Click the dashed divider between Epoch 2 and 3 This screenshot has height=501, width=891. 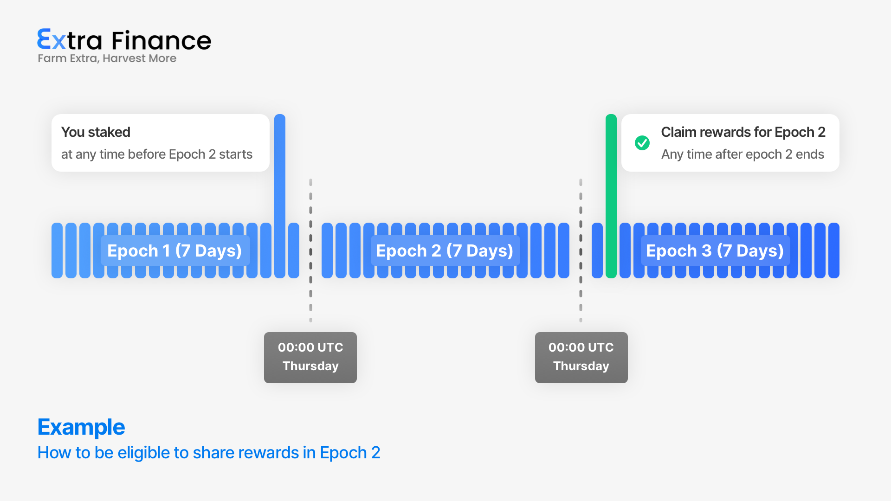tap(581, 250)
